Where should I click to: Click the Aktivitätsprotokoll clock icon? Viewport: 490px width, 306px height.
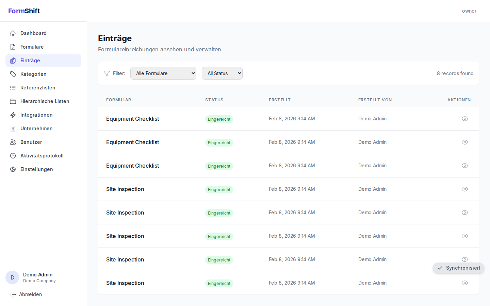coord(13,156)
